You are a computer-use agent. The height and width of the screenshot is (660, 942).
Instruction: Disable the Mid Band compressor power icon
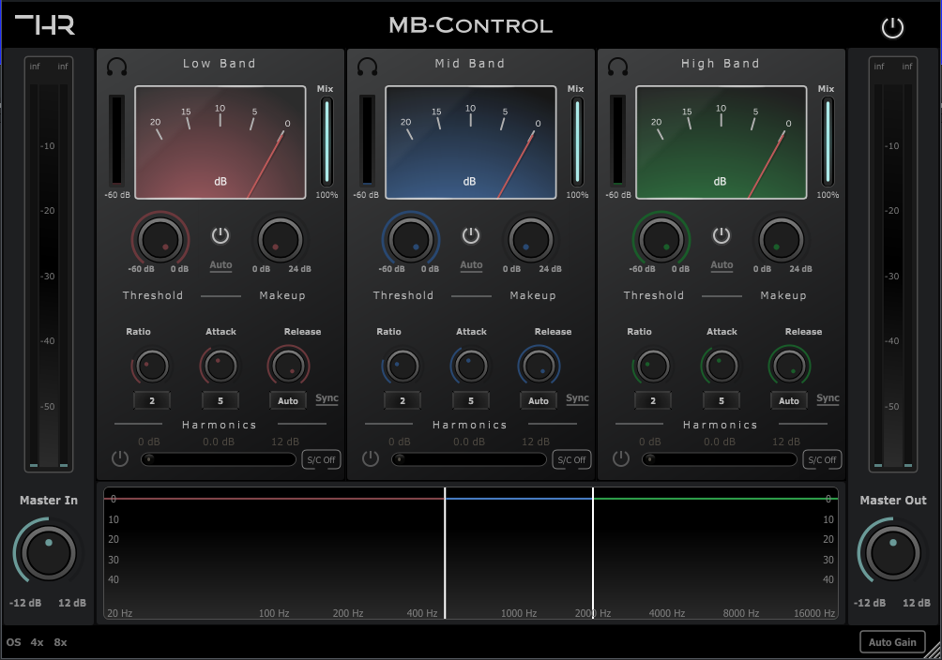tap(471, 235)
